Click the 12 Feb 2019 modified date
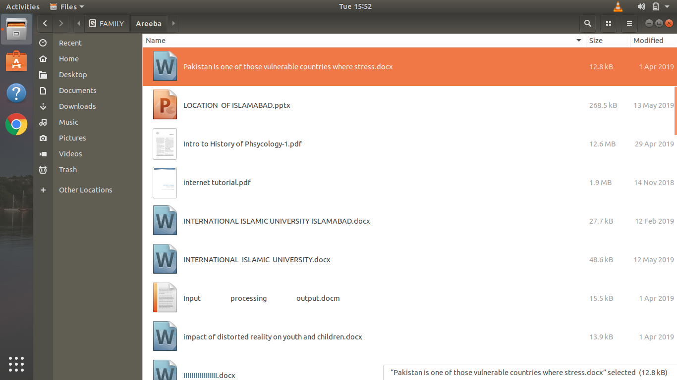The width and height of the screenshot is (677, 380). click(x=654, y=221)
